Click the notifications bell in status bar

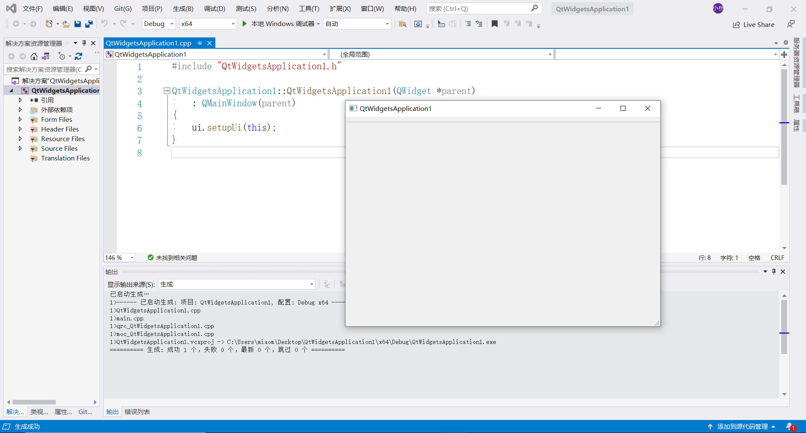coord(790,426)
